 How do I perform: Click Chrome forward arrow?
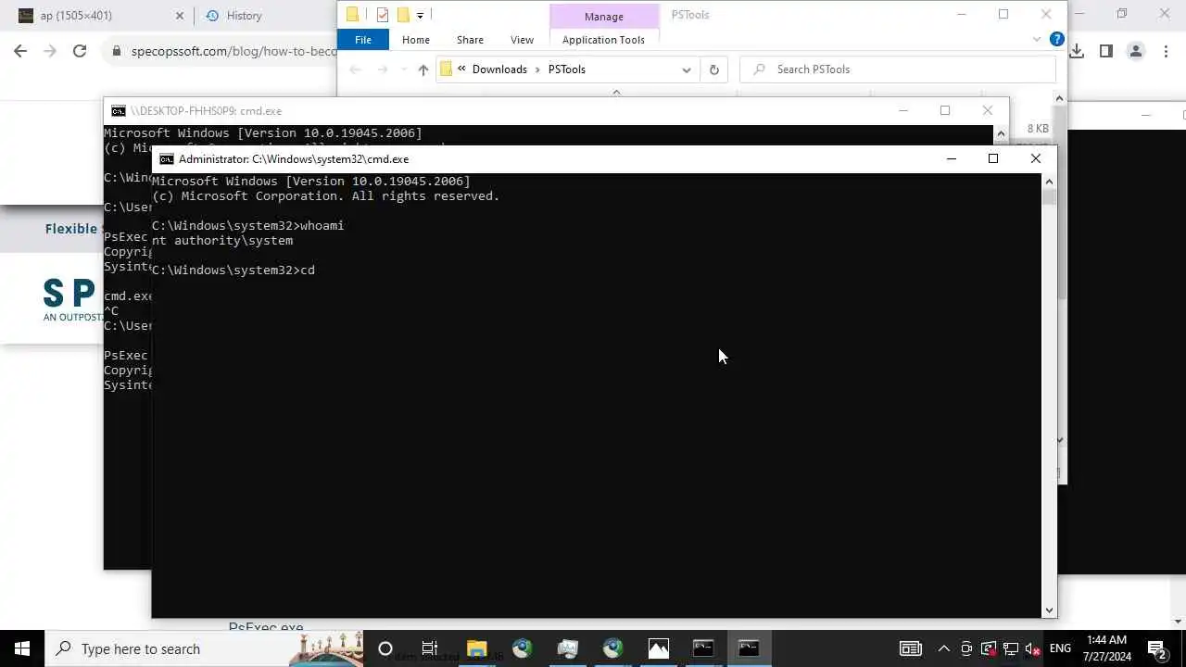50,52
